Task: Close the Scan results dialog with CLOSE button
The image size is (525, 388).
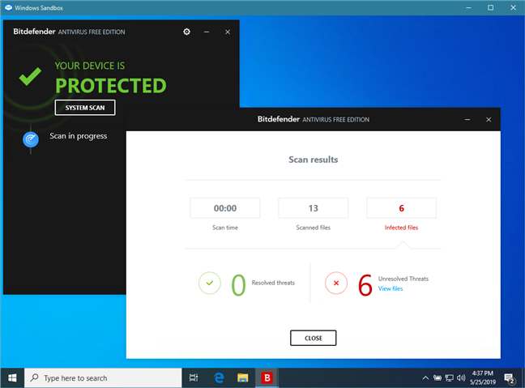Action: [x=313, y=338]
